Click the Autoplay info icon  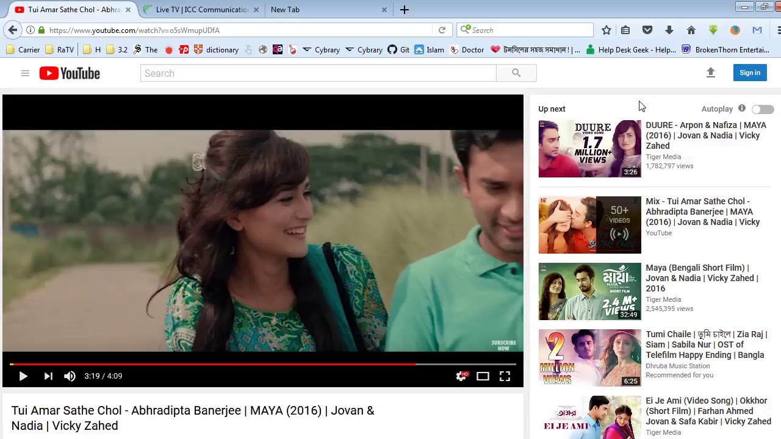(742, 109)
